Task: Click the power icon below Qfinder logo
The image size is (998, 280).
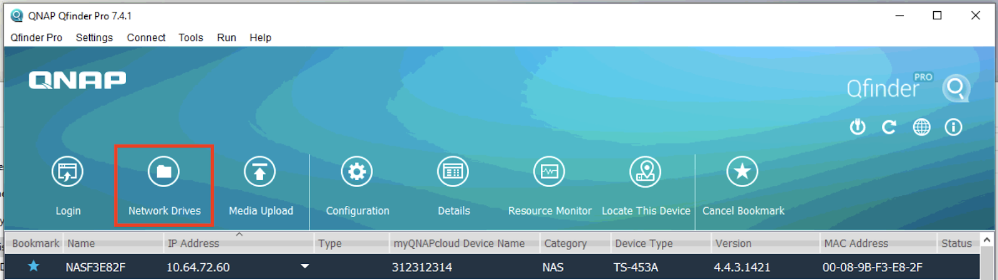Action: [x=858, y=127]
